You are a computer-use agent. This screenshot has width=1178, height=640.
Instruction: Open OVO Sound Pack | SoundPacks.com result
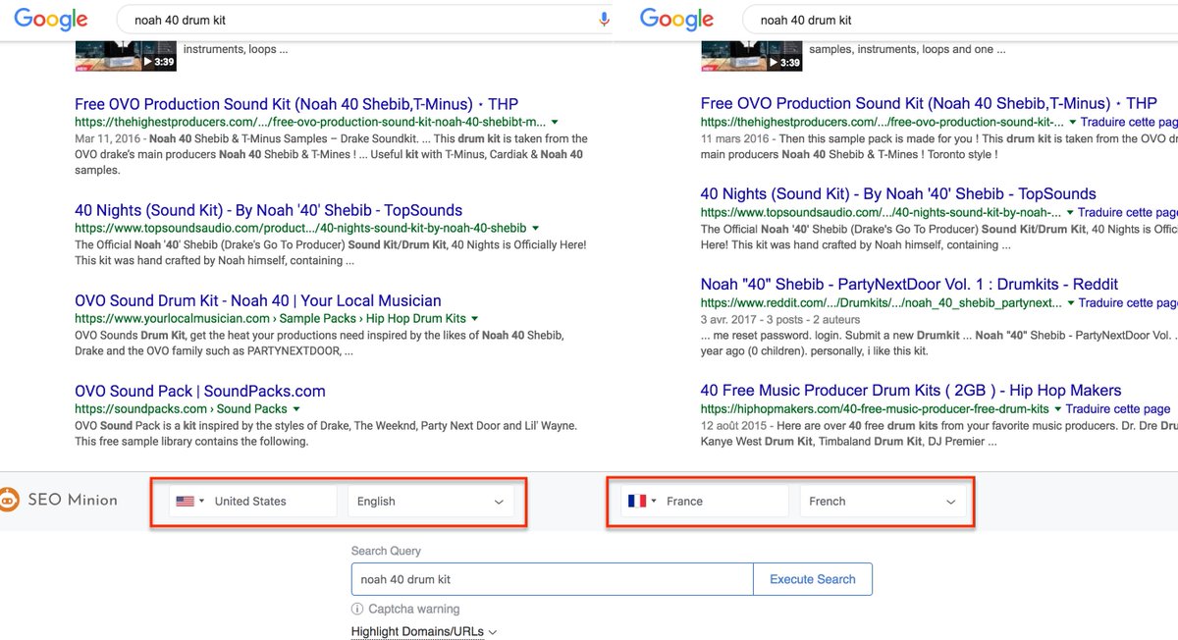(200, 391)
